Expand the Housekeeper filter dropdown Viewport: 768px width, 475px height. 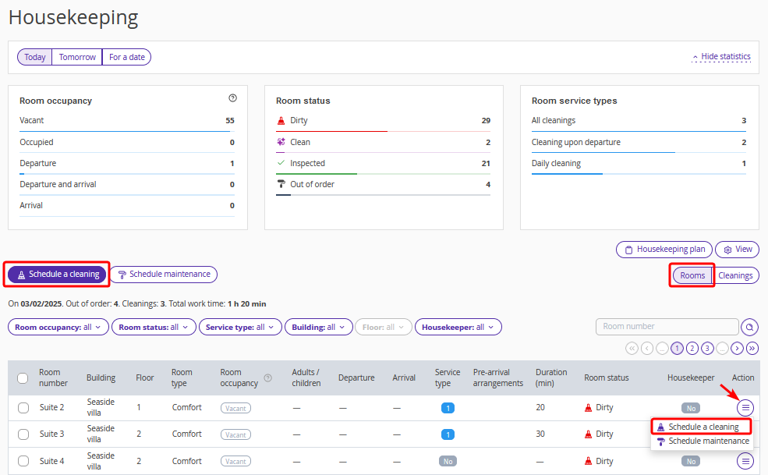458,328
